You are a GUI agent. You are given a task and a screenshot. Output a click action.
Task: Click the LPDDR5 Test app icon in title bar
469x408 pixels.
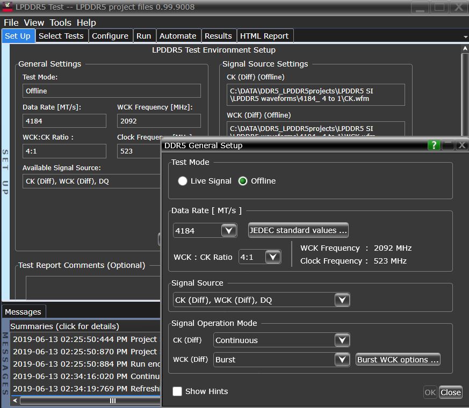8,7
